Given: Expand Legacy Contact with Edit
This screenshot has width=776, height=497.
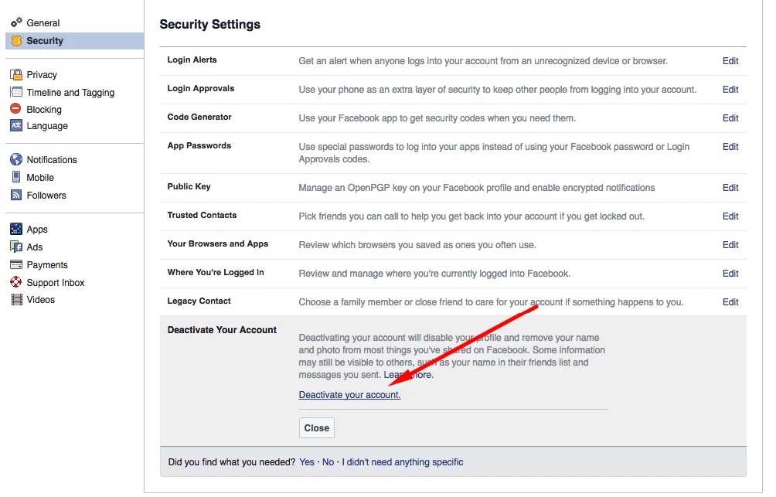Looking at the screenshot, I should [x=730, y=302].
